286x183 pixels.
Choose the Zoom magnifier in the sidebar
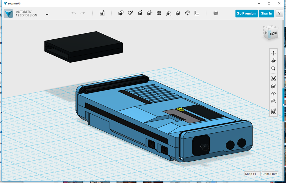(x=273, y=68)
